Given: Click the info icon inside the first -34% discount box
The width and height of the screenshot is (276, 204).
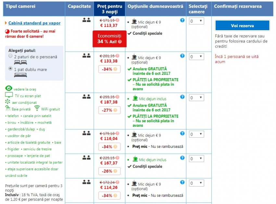Looking at the screenshot, I should coord(115,69).
